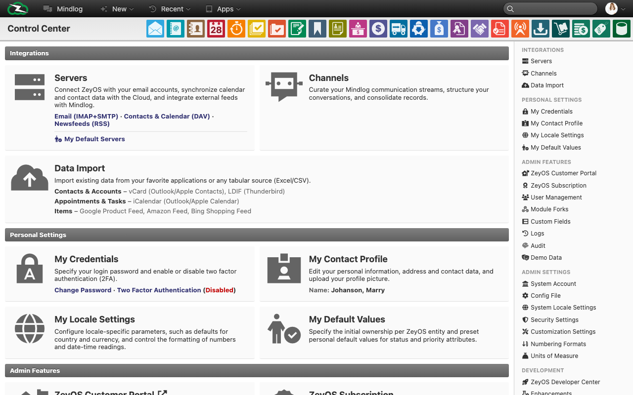Image resolution: width=633 pixels, height=395 pixels.
Task: Expand the Apps dropdown menu
Action: coord(223,9)
